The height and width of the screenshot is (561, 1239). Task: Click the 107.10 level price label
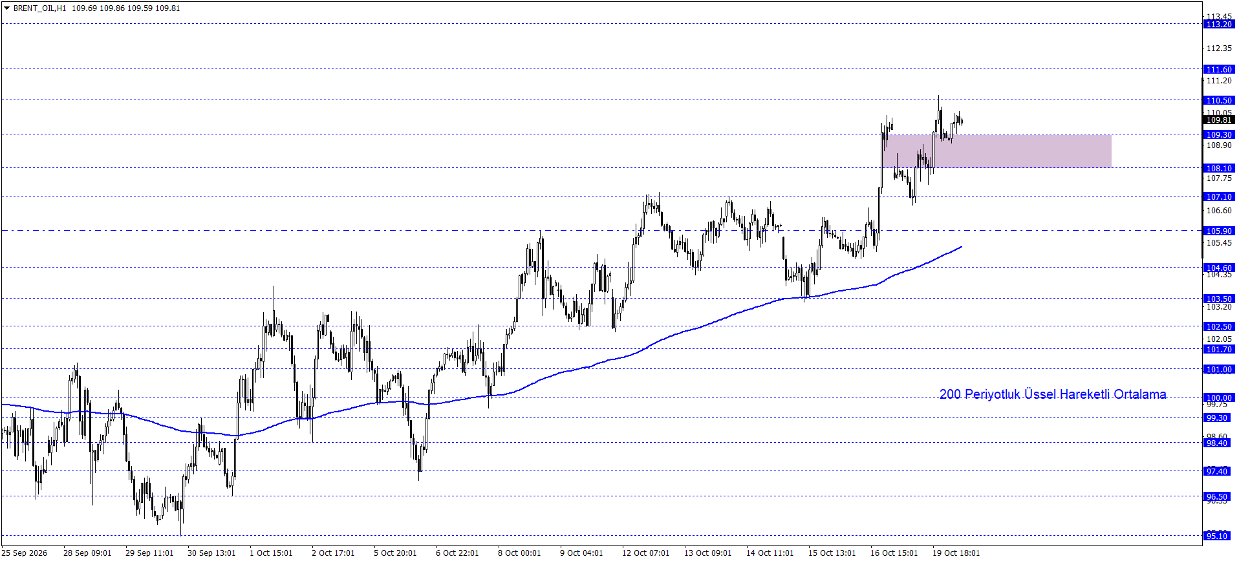[1219, 197]
